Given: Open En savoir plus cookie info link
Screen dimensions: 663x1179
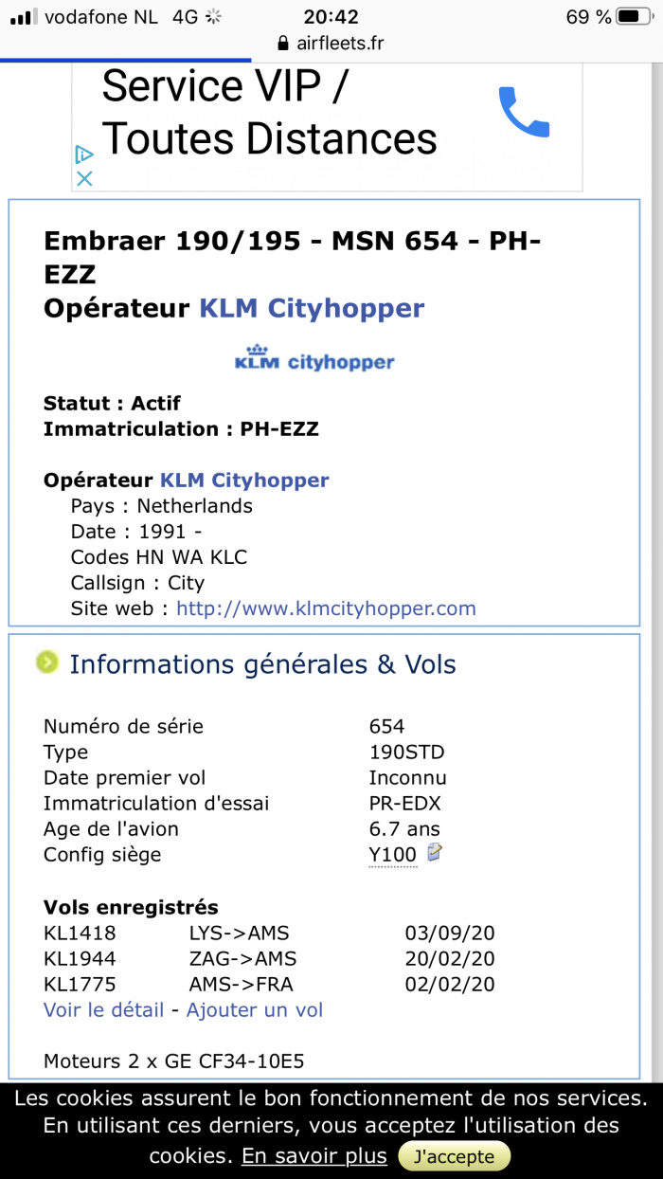Looking at the screenshot, I should [x=314, y=1156].
